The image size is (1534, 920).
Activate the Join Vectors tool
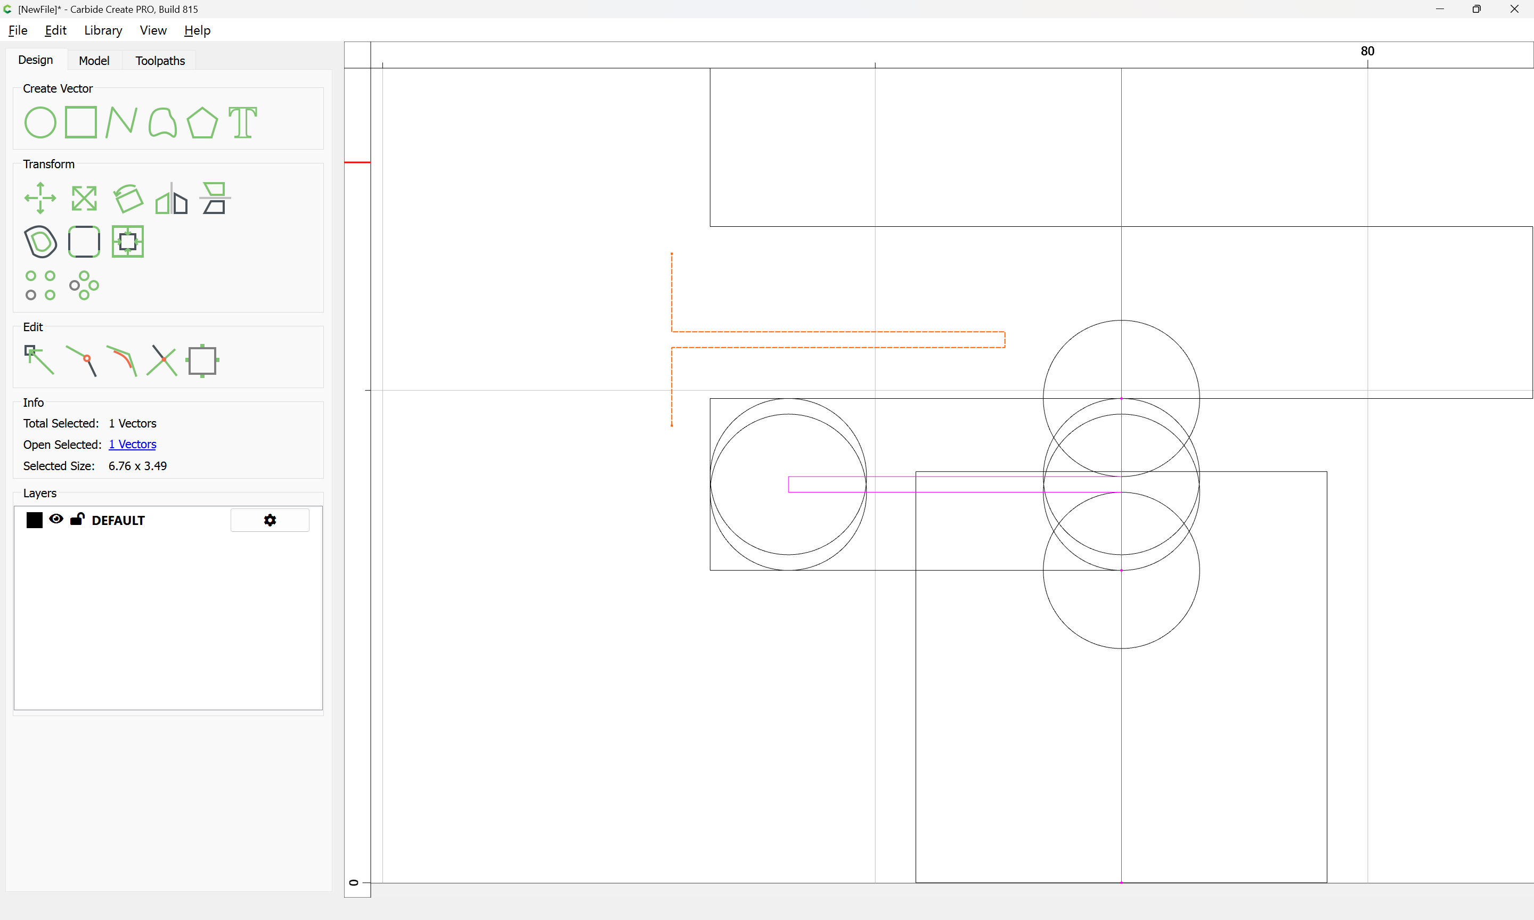[82, 361]
